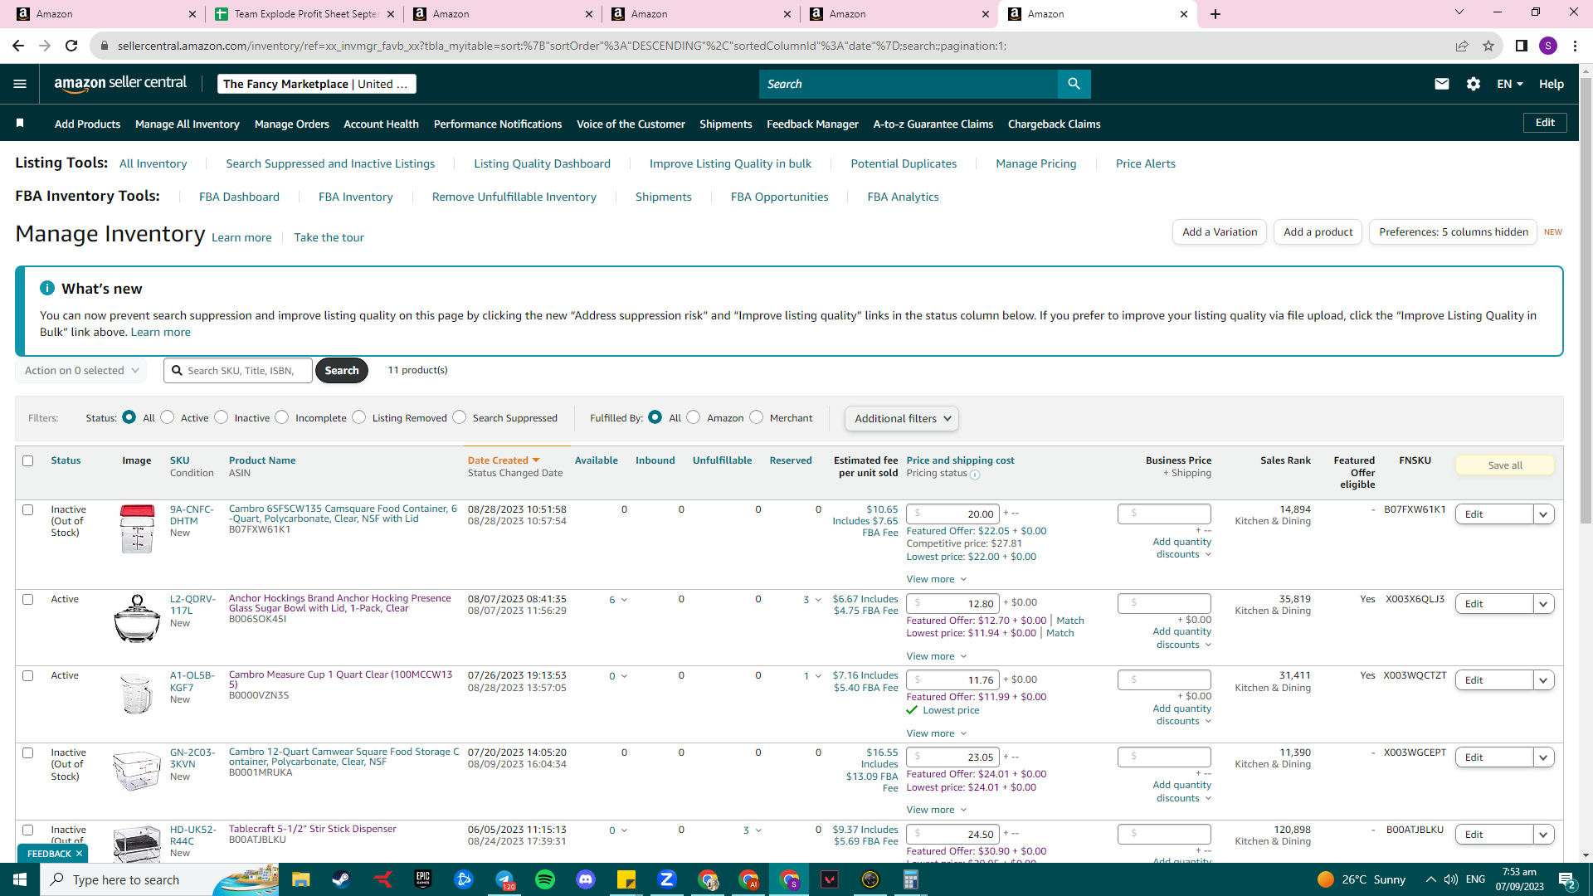Click the Add a Variation button
1593x896 pixels.
[1220, 231]
